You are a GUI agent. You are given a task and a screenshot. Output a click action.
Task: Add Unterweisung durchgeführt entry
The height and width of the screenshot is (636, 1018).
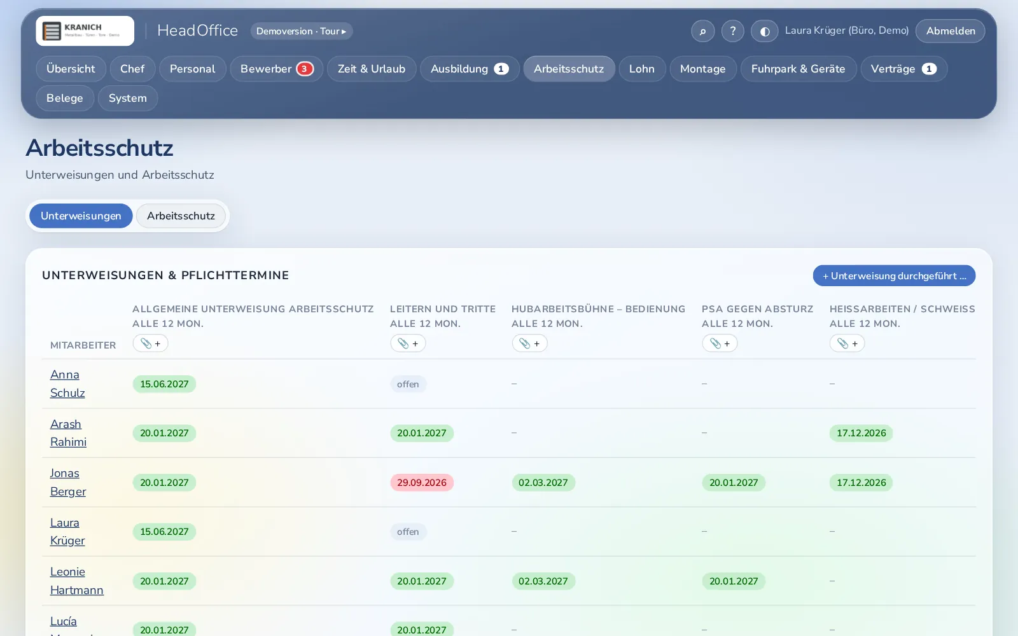coord(894,276)
